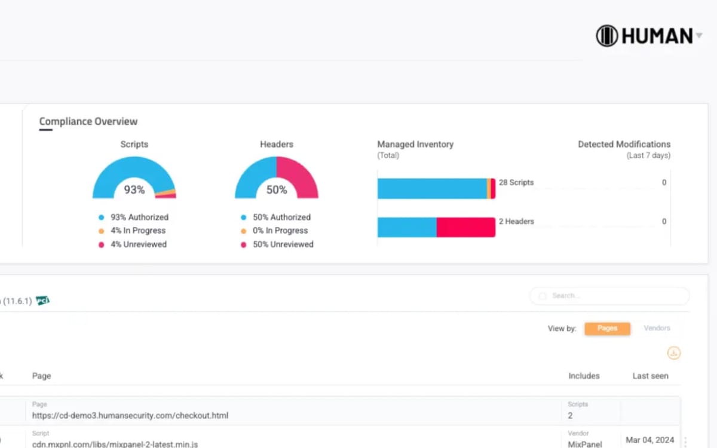717x448 pixels.
Task: Open the dropdown arrow beside HUMAN logo
Action: point(699,36)
